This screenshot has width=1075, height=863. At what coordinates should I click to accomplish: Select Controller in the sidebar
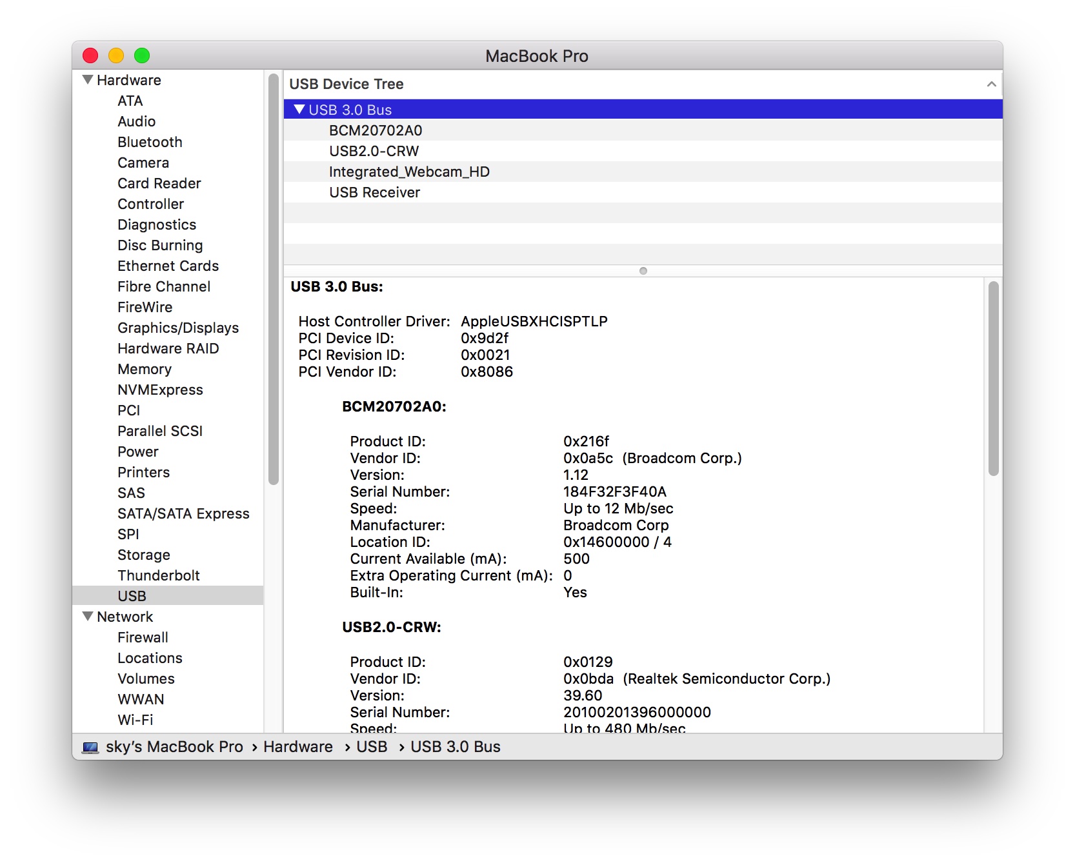[x=151, y=204]
